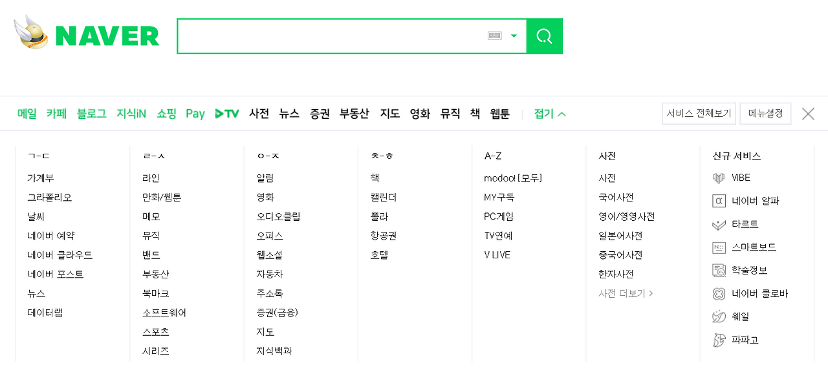
Task: Click the 서비스 전체보기 button
Action: click(699, 114)
